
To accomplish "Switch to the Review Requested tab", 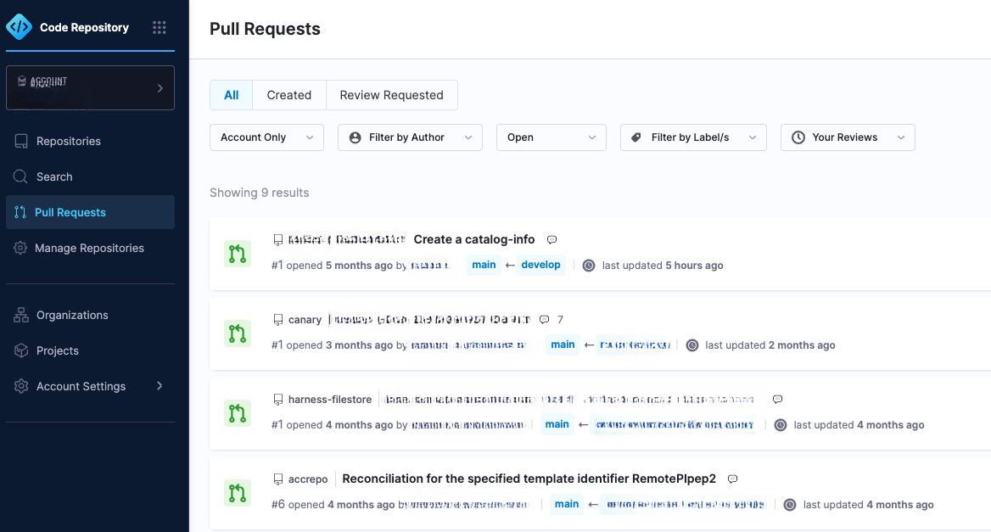I will tap(391, 95).
